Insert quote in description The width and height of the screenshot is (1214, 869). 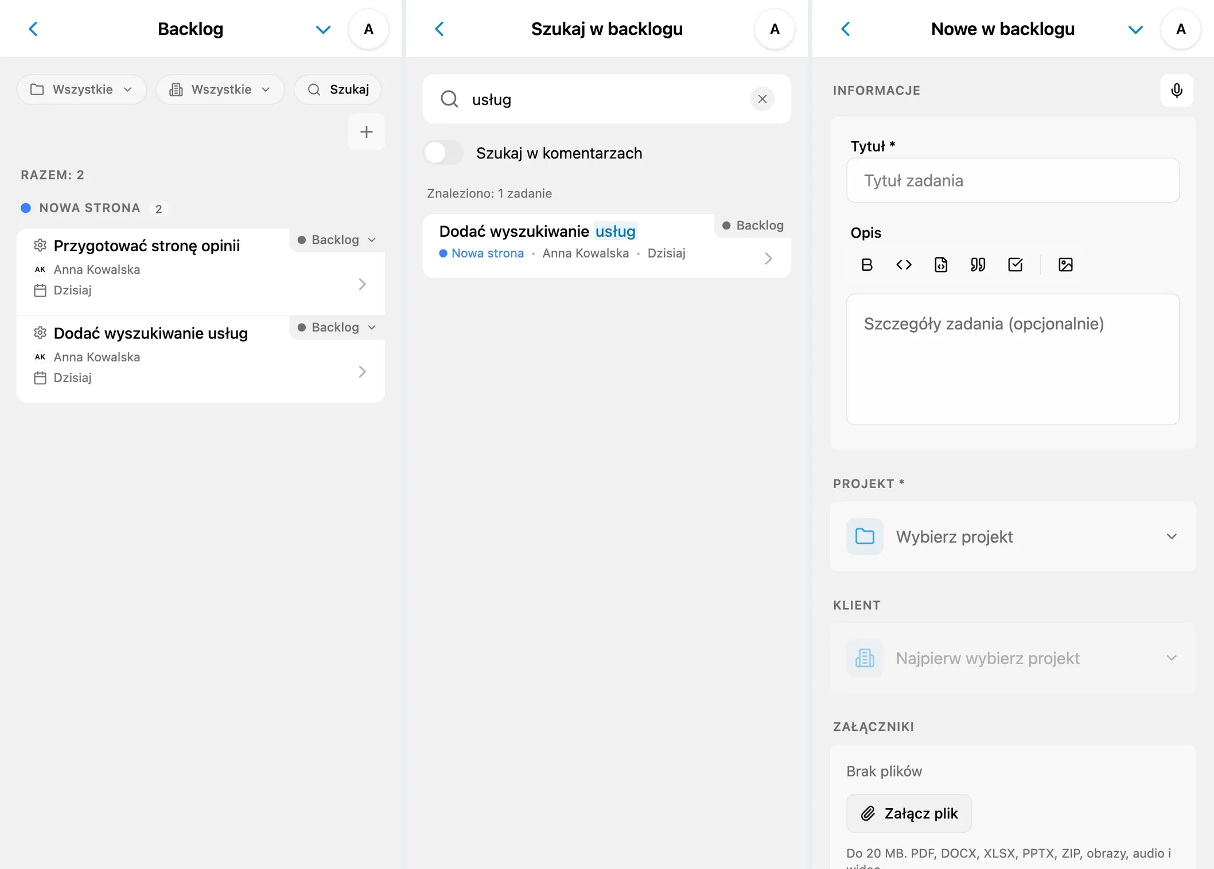pyautogui.click(x=978, y=264)
